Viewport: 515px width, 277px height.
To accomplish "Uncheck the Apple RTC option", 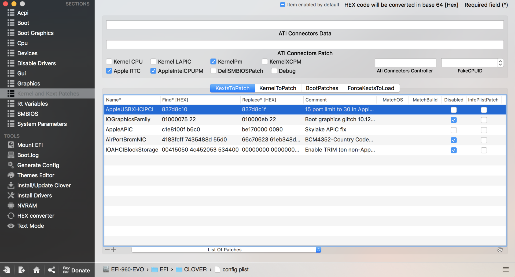I will click(x=109, y=71).
